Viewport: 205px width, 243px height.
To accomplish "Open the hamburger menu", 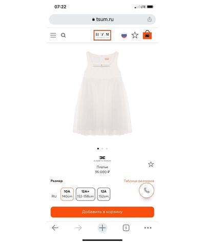I will pos(53,35).
